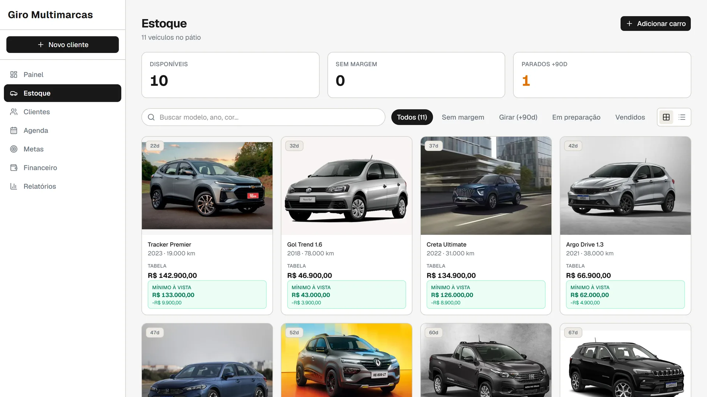707x397 pixels.
Task: Click the Creta Ultimate title
Action: (x=446, y=244)
